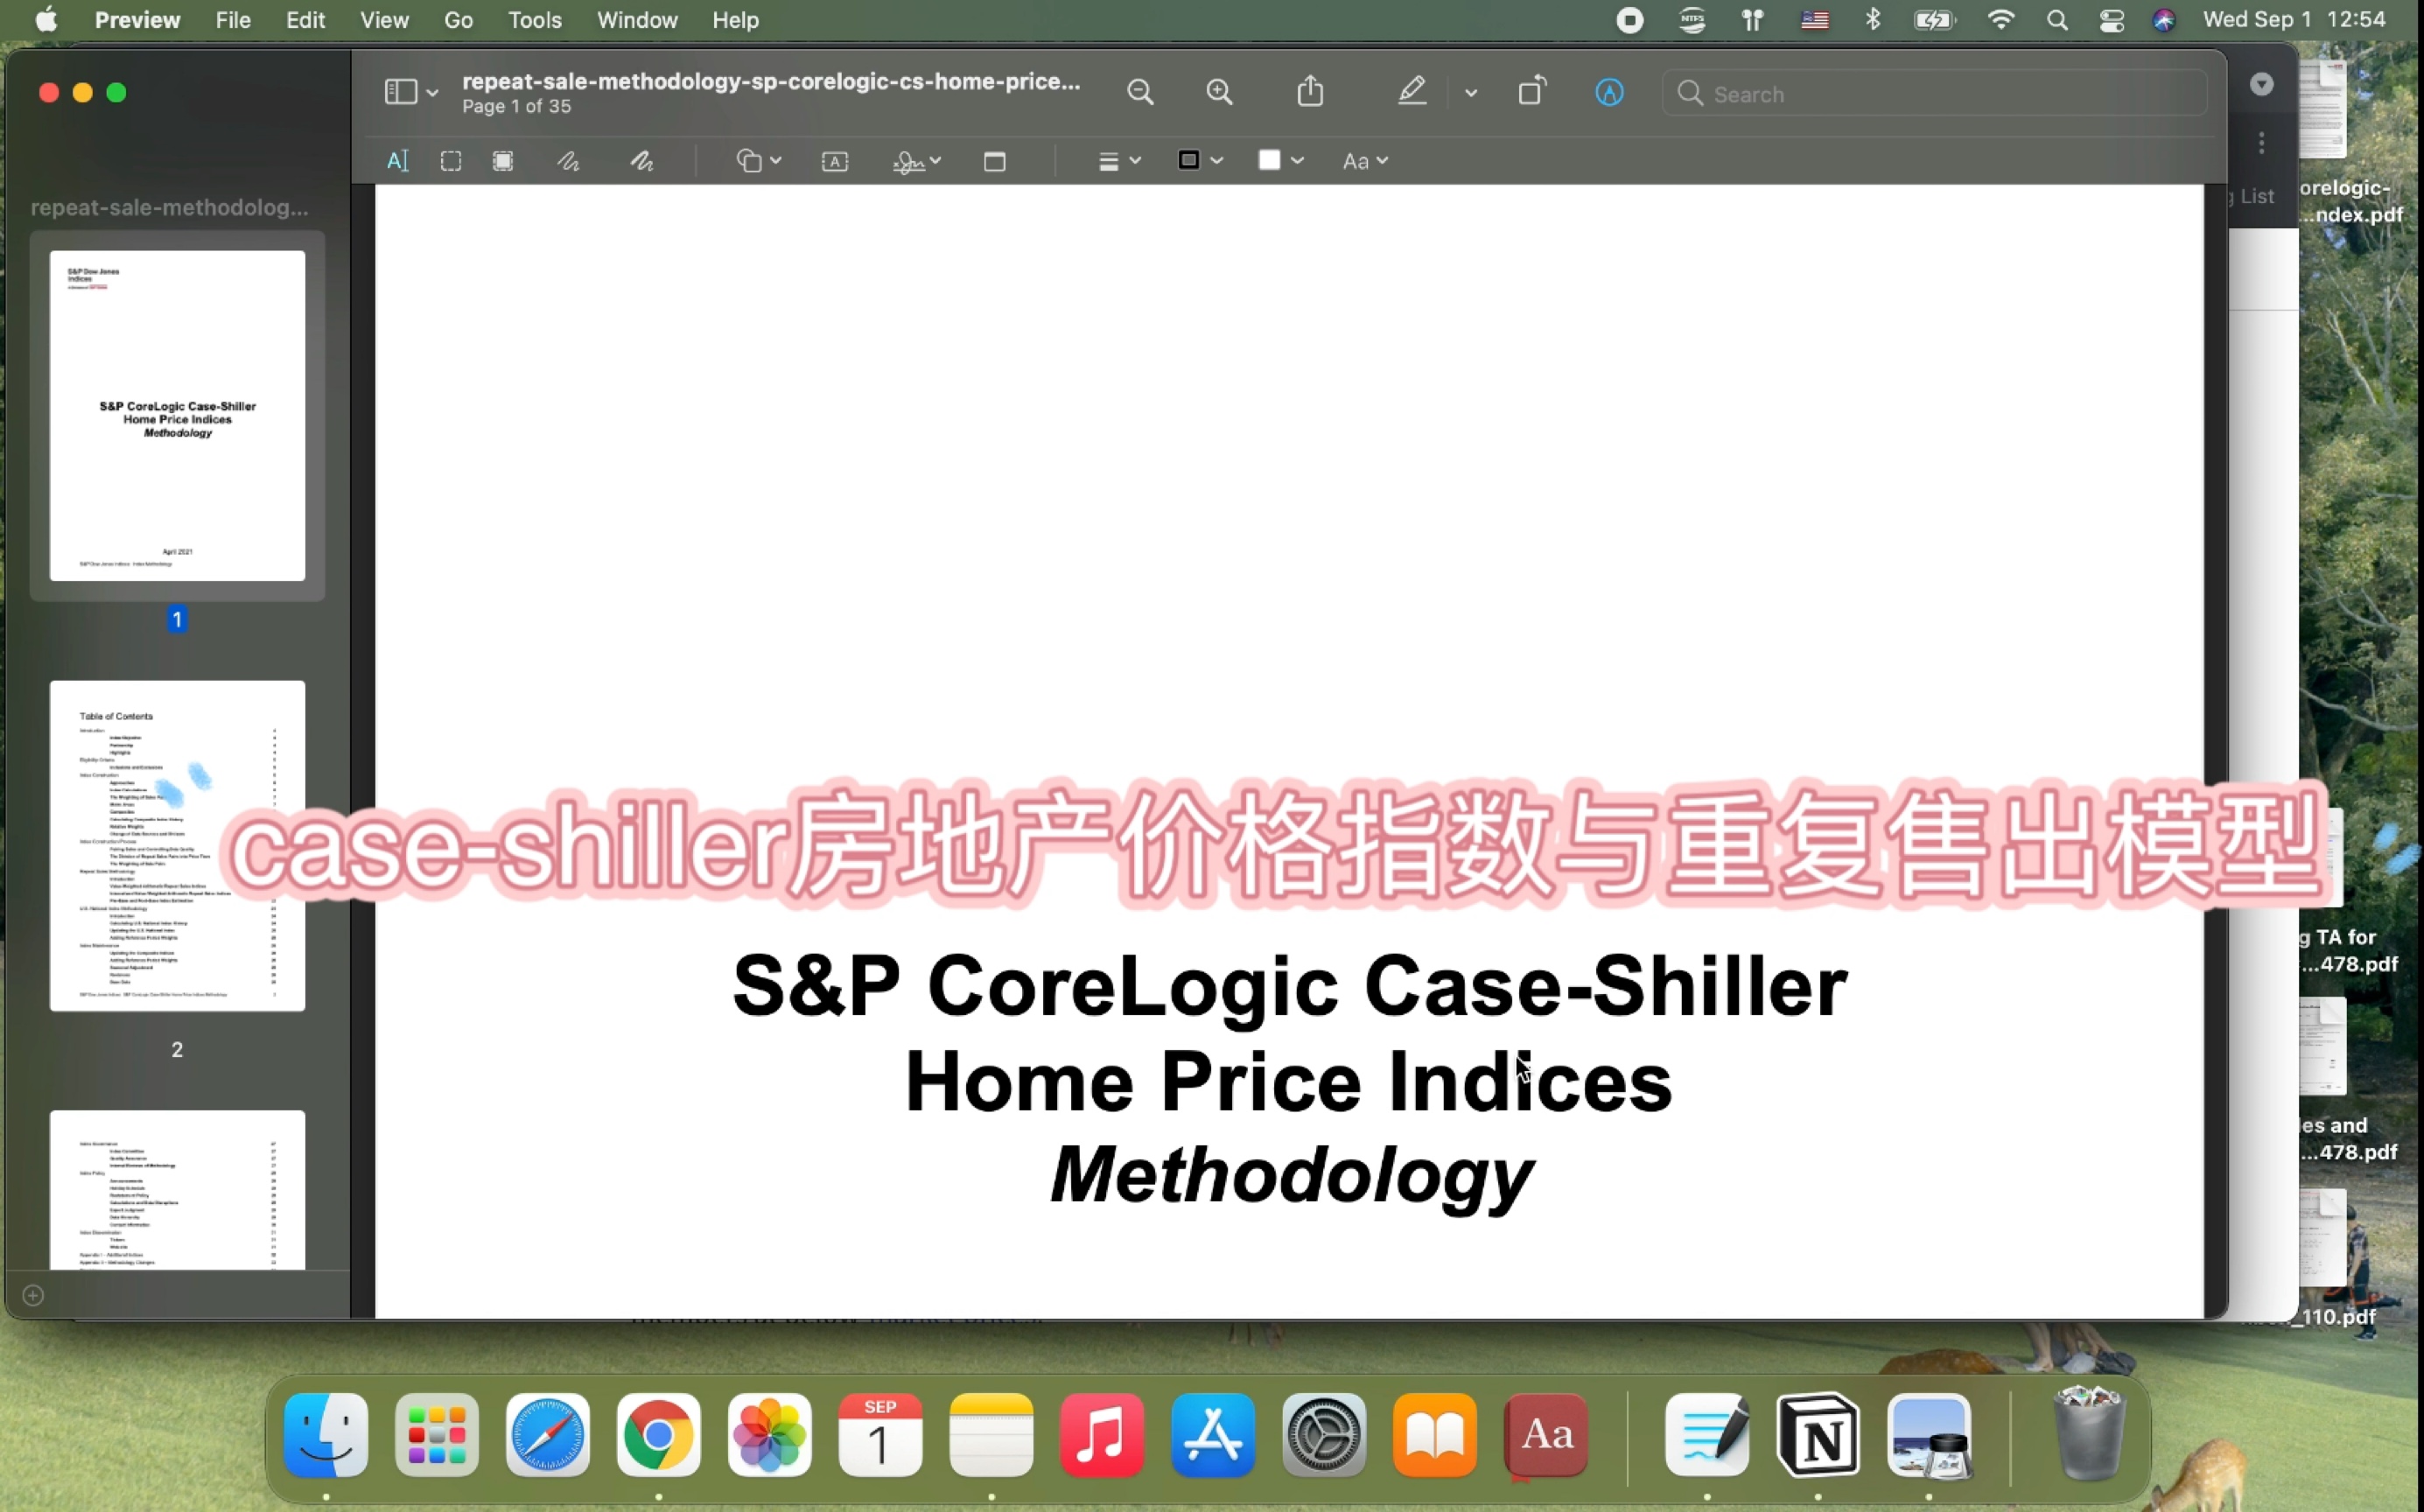Click the signature tool icon

(907, 158)
